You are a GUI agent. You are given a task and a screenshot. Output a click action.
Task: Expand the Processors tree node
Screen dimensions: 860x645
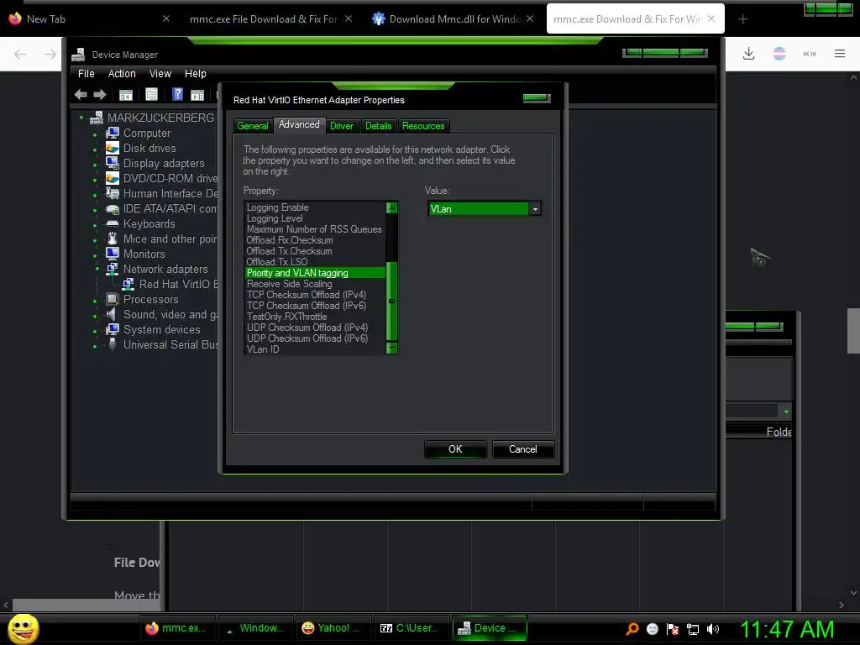click(95, 302)
